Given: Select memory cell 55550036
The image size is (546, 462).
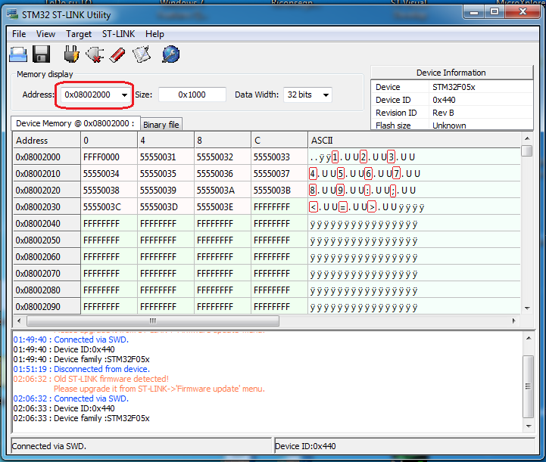Looking at the screenshot, I should (223, 174).
